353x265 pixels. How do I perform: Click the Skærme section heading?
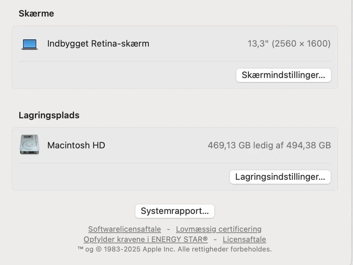(36, 13)
